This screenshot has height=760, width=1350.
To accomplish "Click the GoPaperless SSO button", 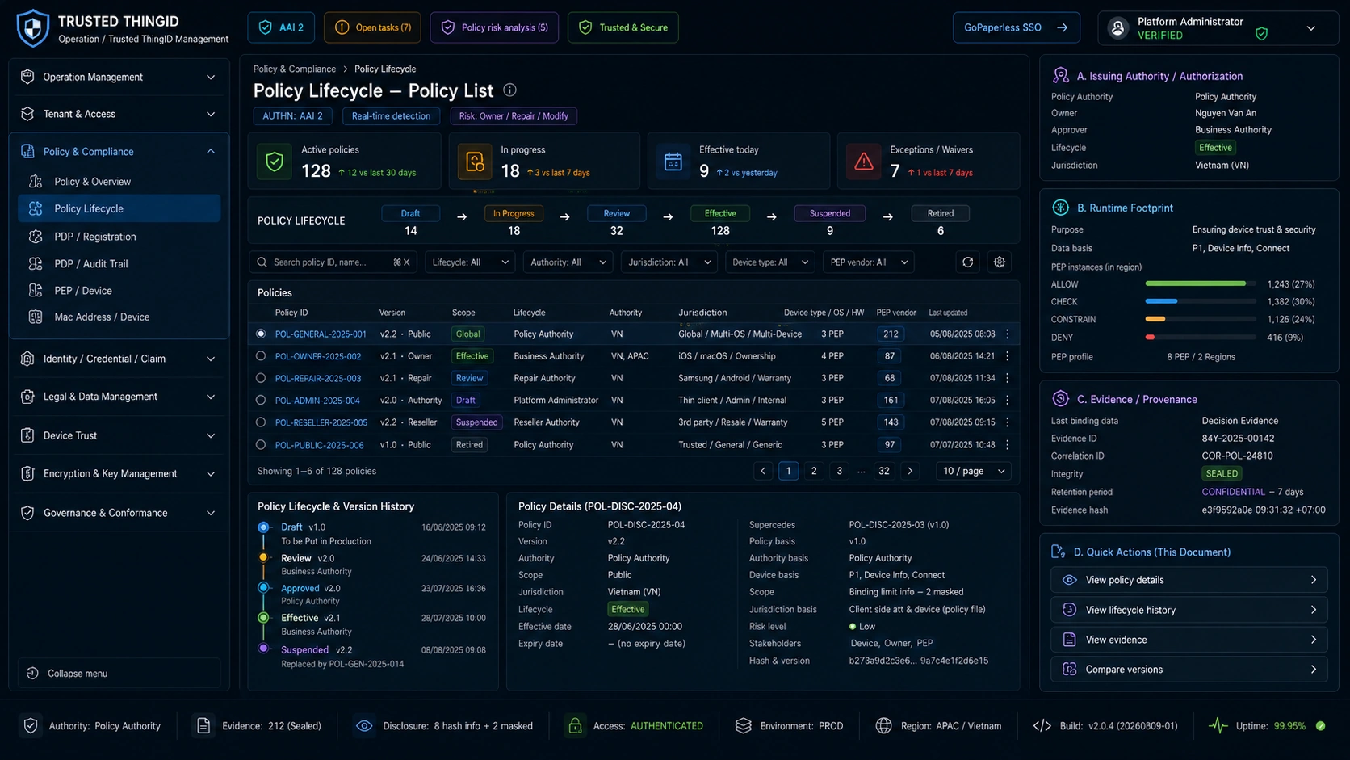I will point(1016,27).
